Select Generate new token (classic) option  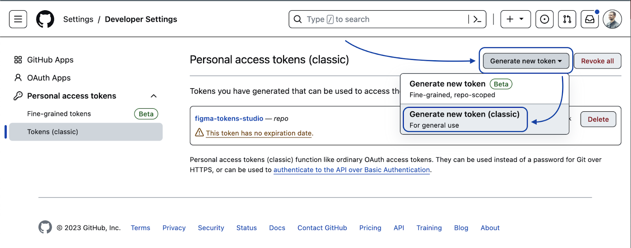(x=465, y=119)
